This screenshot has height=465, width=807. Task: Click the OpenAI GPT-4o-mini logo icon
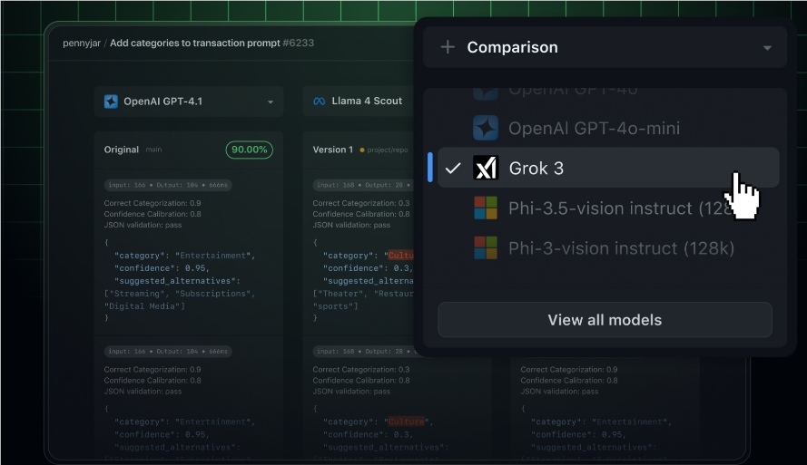pos(487,128)
